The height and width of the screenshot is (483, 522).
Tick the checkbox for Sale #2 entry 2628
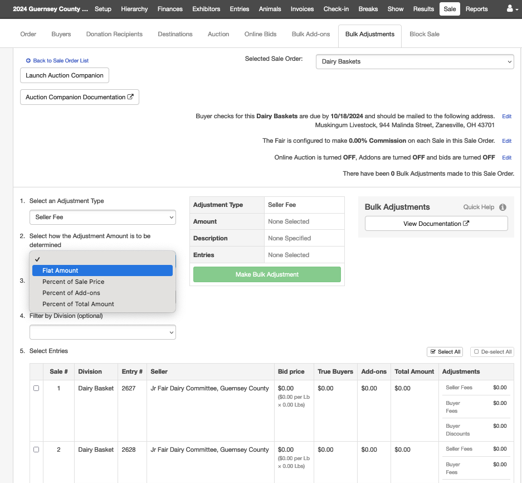[36, 450]
